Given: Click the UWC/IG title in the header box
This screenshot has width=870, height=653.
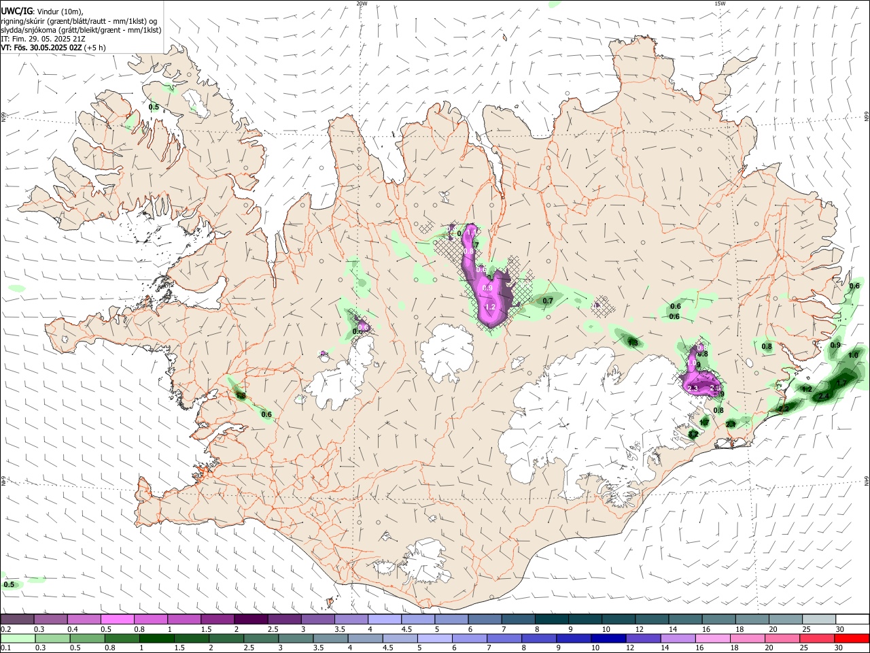Looking at the screenshot, I should pyautogui.click(x=16, y=11).
